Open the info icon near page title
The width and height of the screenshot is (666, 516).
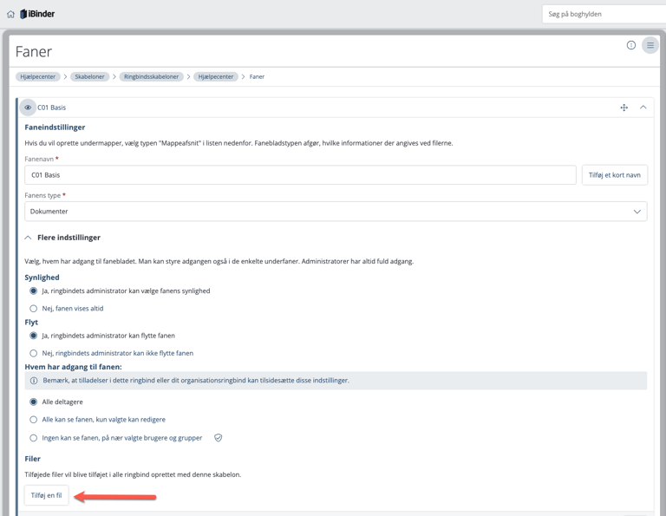point(630,45)
